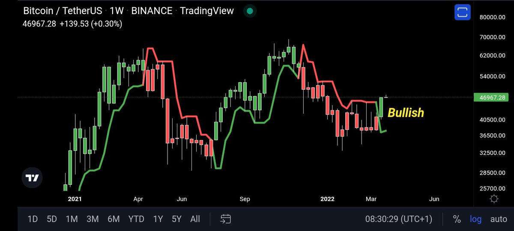The image size is (514, 231).
Task: Toggle percent scale mode
Action: point(457,219)
